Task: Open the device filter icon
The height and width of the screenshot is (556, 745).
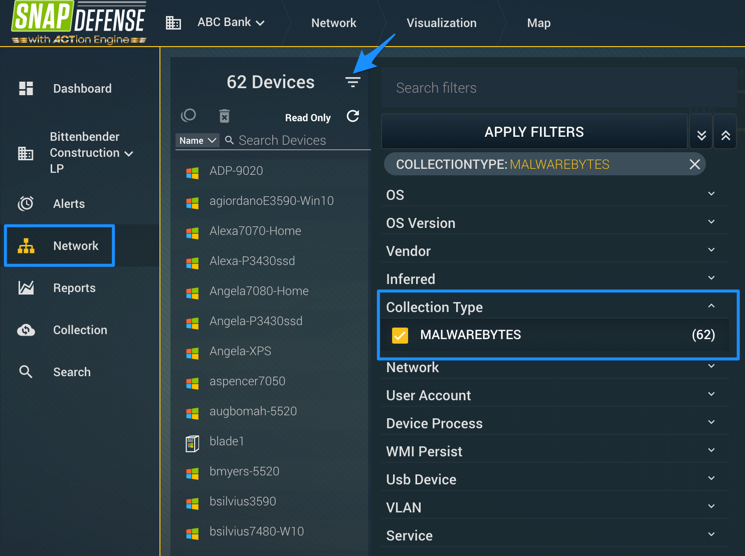Action: point(353,82)
